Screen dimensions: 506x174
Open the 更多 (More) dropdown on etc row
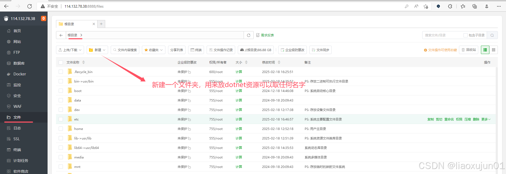(486, 119)
